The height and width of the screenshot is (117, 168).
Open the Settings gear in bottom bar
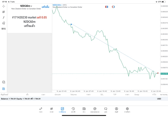[127, 110]
